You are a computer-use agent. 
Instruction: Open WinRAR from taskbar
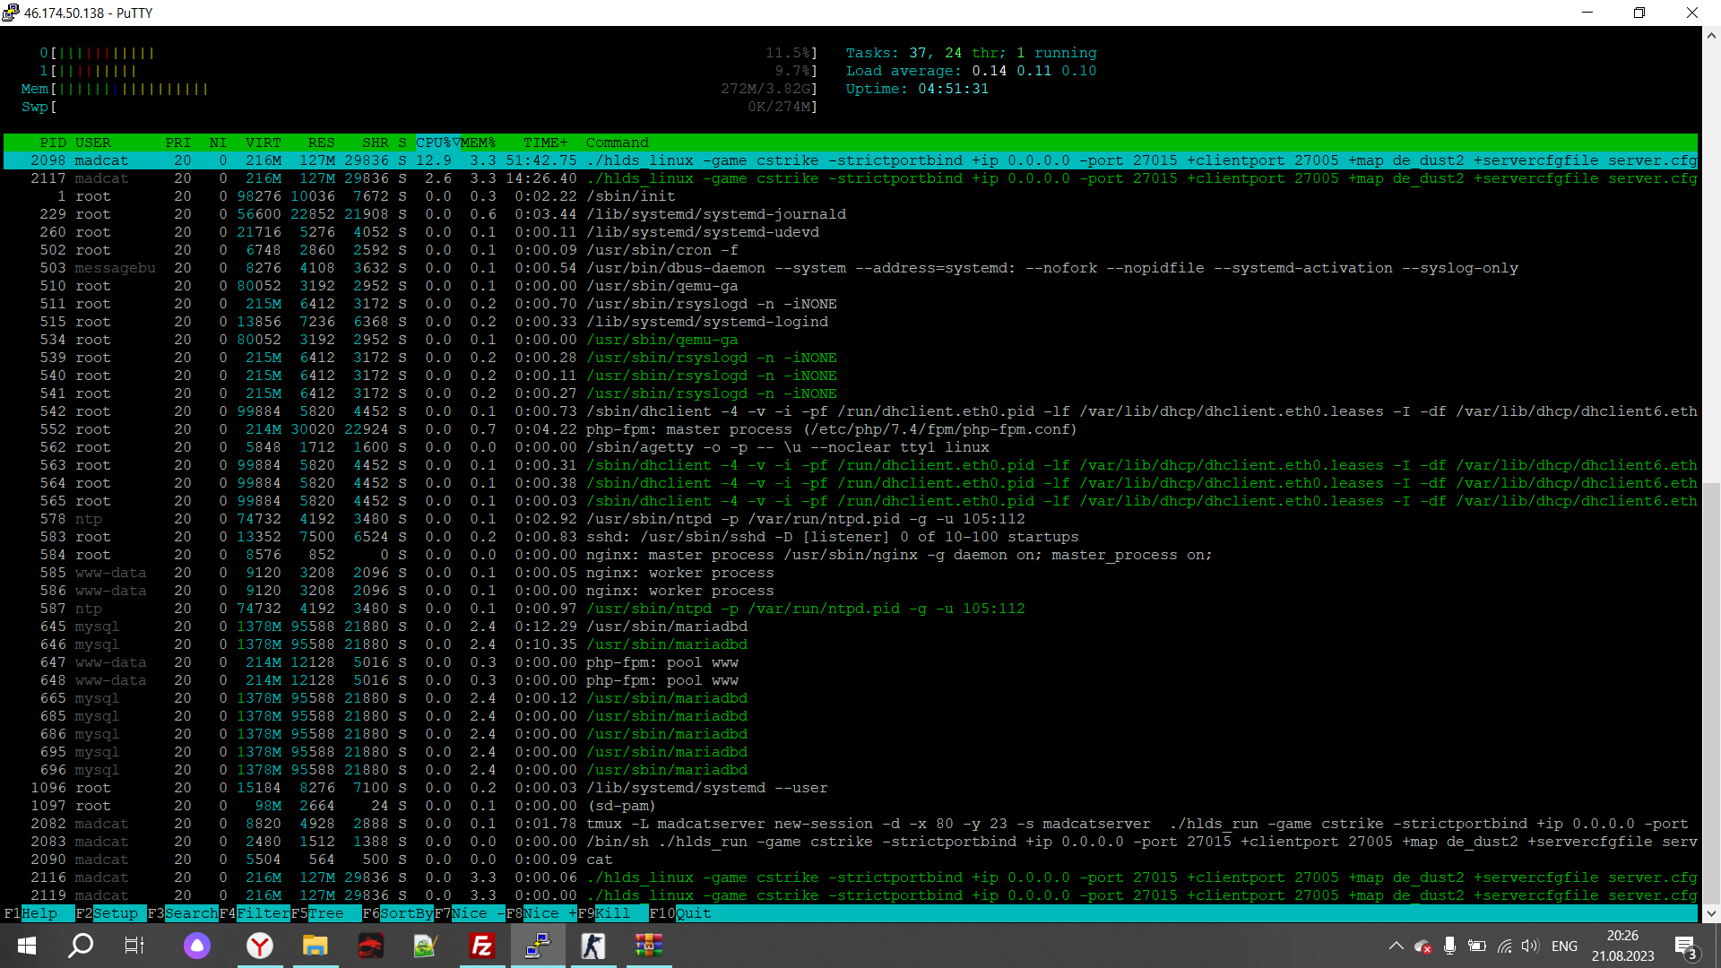coord(649,946)
